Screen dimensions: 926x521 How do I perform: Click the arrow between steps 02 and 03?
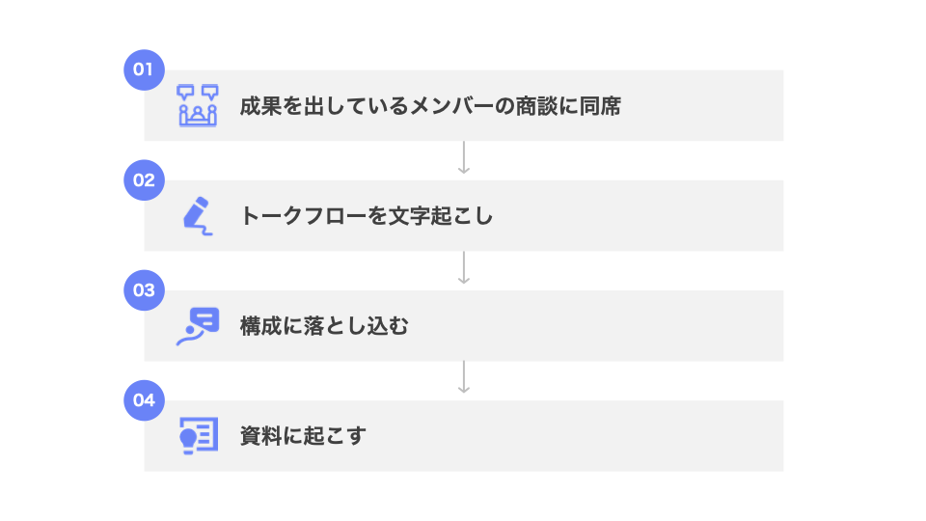464,269
